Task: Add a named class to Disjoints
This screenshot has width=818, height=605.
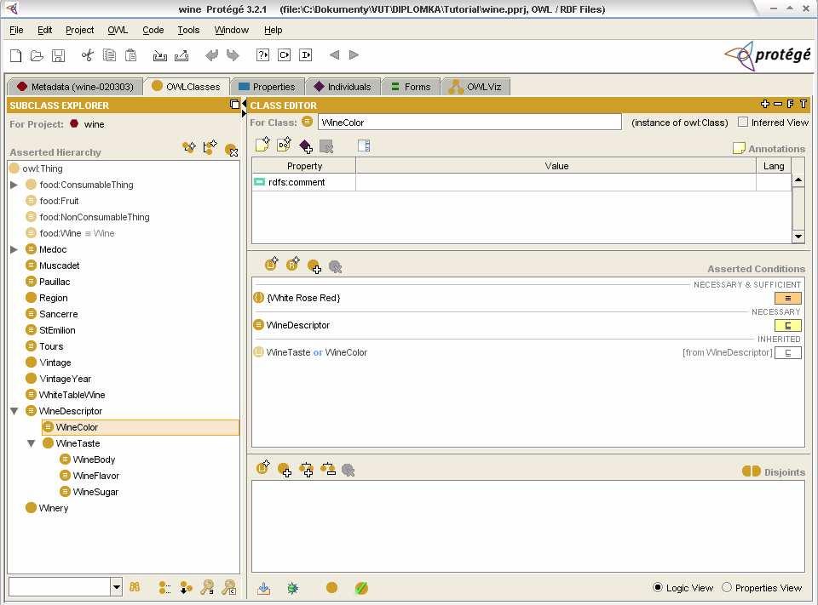Action: tap(285, 470)
